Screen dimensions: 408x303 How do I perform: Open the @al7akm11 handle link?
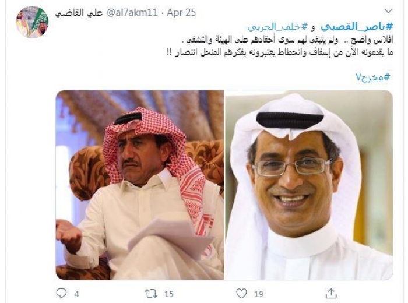[131, 13]
